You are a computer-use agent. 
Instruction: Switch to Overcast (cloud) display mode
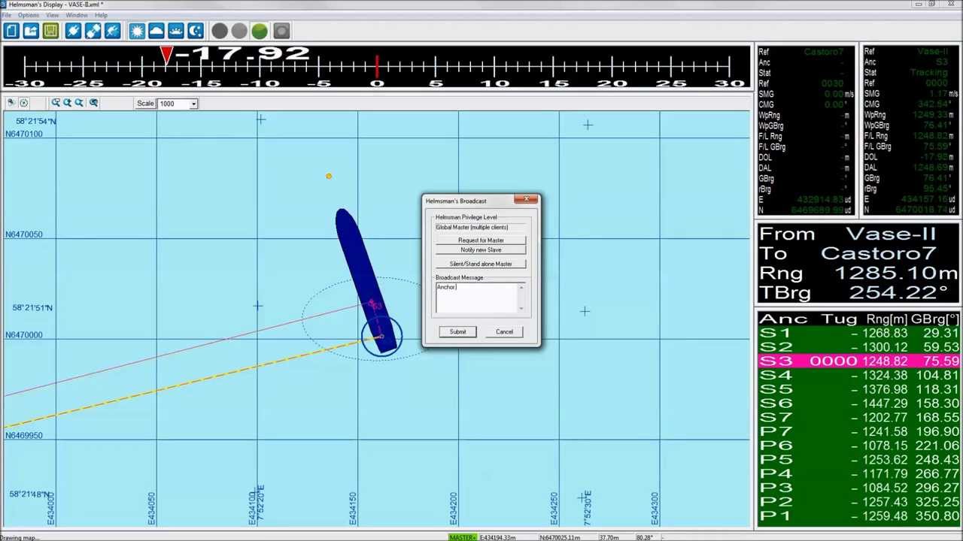pos(156,31)
